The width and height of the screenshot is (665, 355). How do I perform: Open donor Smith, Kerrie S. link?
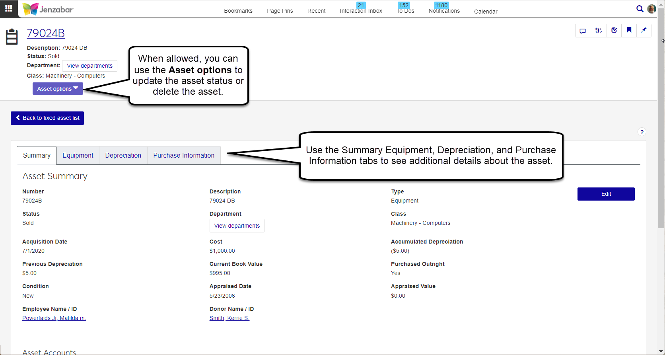click(x=229, y=318)
